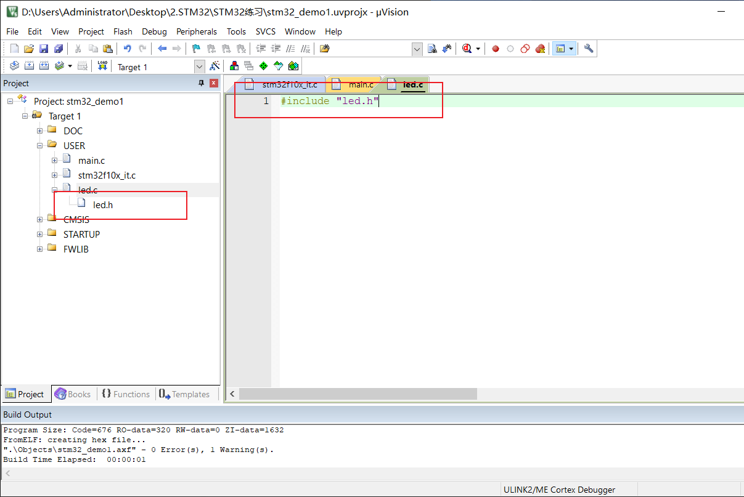This screenshot has height=497, width=744.
Task: Expand the STARTUP folder
Action: (39, 234)
